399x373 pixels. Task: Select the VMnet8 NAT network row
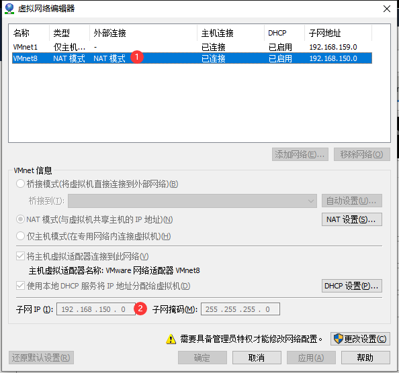coord(192,58)
